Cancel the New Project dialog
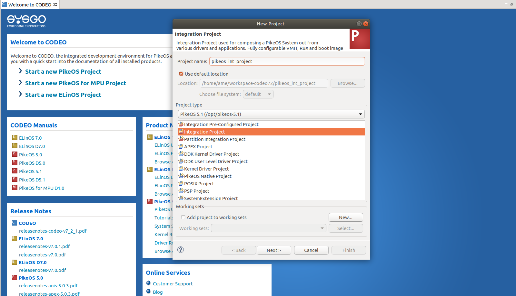This screenshot has width=516, height=296. 311,250
